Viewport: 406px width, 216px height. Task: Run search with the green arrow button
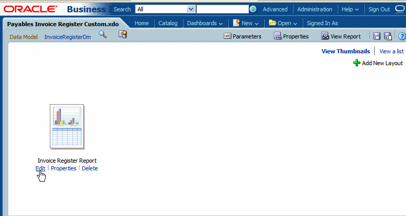click(x=253, y=9)
